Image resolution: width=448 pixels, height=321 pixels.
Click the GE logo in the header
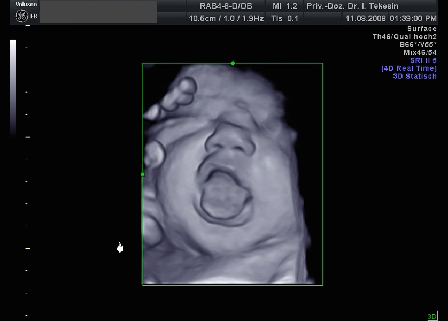(x=21, y=16)
